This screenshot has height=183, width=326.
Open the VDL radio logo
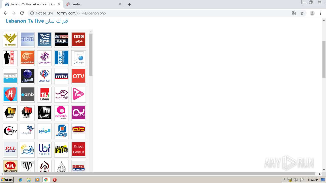10,166
